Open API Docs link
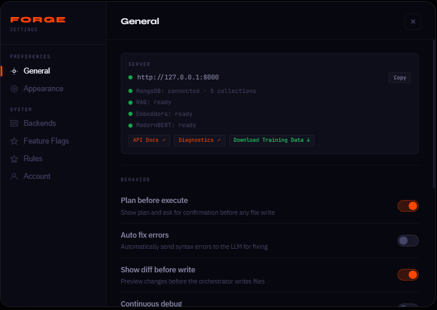The image size is (437, 310). [149, 140]
